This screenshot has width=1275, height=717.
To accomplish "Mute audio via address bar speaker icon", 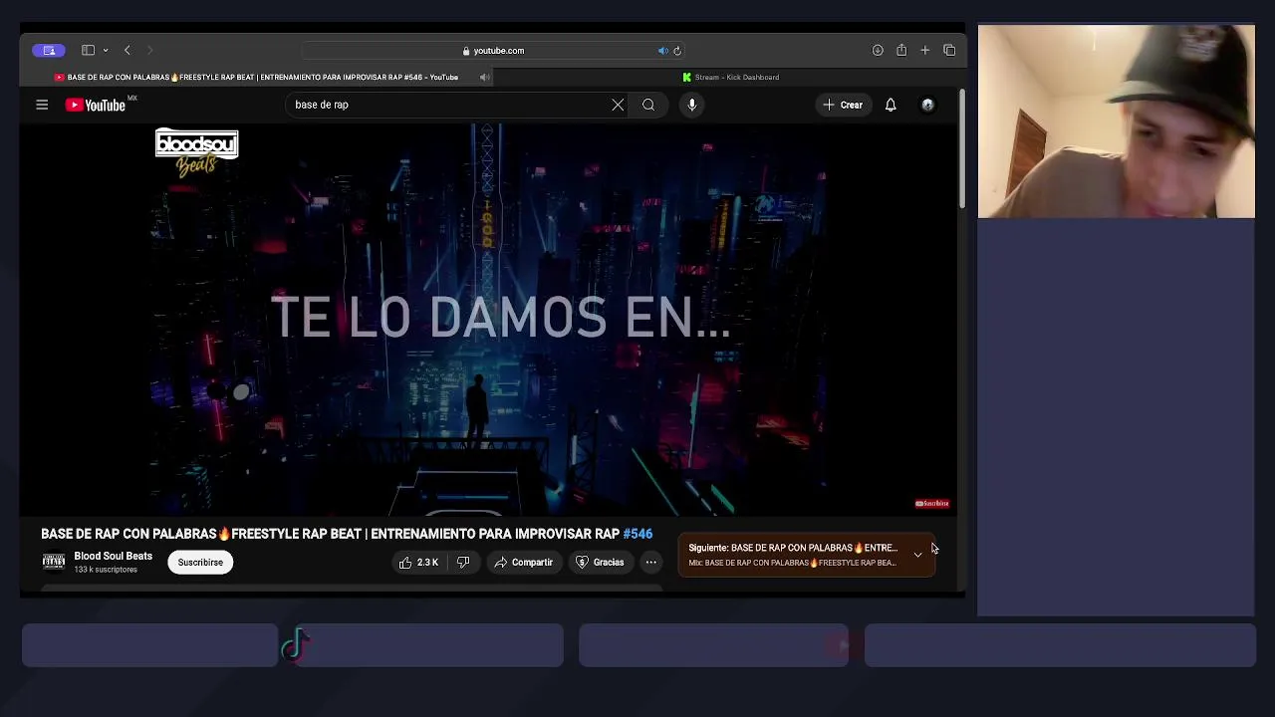I will point(662,51).
